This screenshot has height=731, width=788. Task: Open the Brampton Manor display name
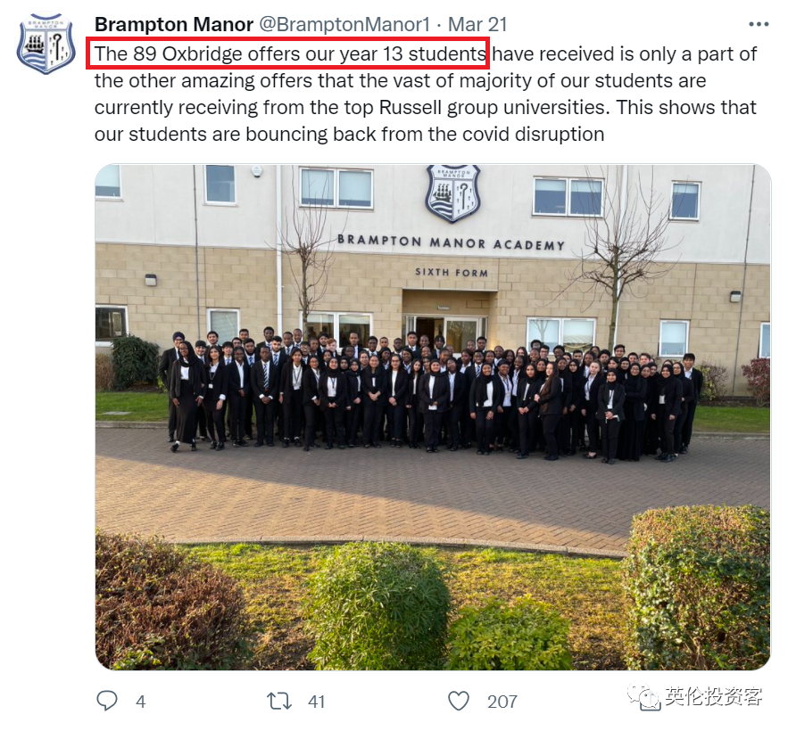174,24
